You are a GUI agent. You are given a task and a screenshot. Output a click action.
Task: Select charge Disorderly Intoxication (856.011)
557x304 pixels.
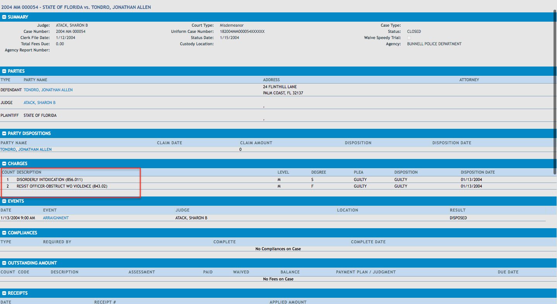click(50, 179)
